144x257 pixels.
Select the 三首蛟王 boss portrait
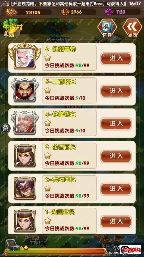(24, 90)
